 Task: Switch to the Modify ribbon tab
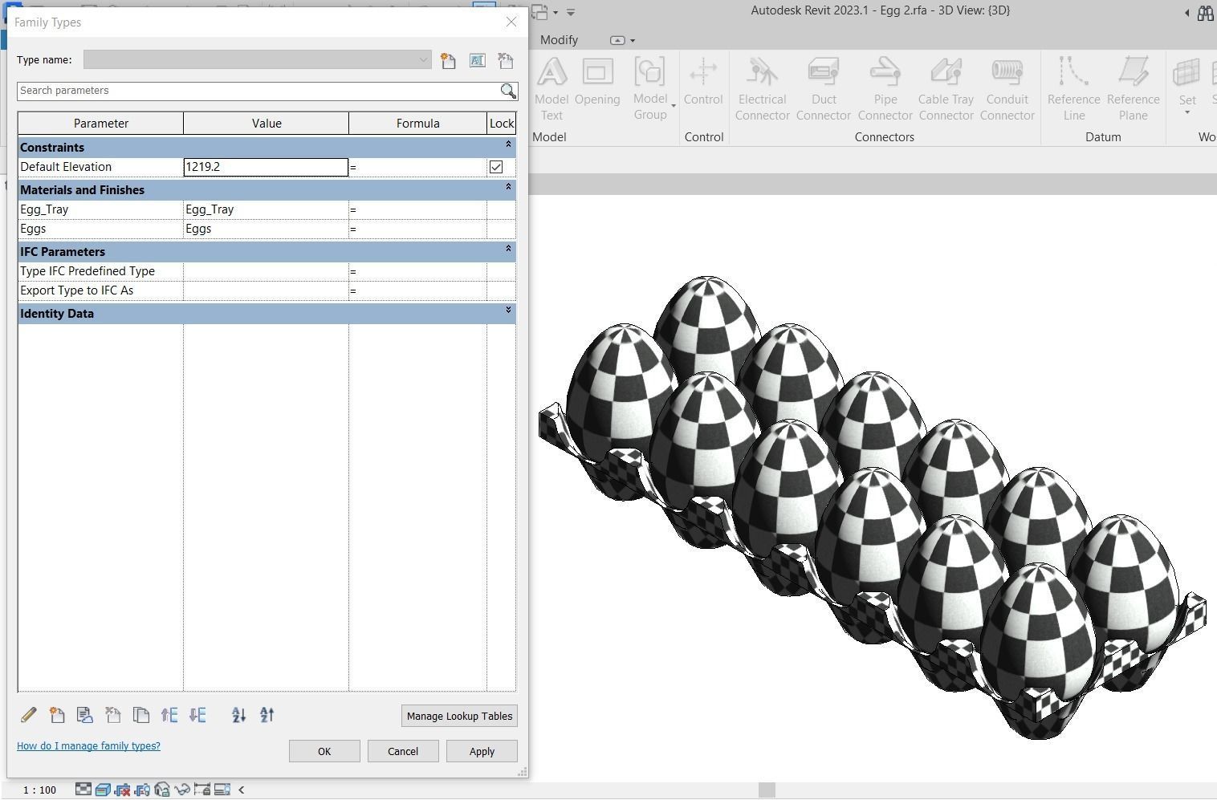pos(559,40)
